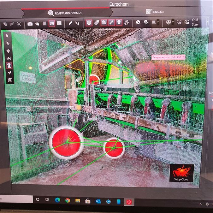The image size is (213, 213).
Task: Click the three-circles cluster icon
Action: [37, 24]
